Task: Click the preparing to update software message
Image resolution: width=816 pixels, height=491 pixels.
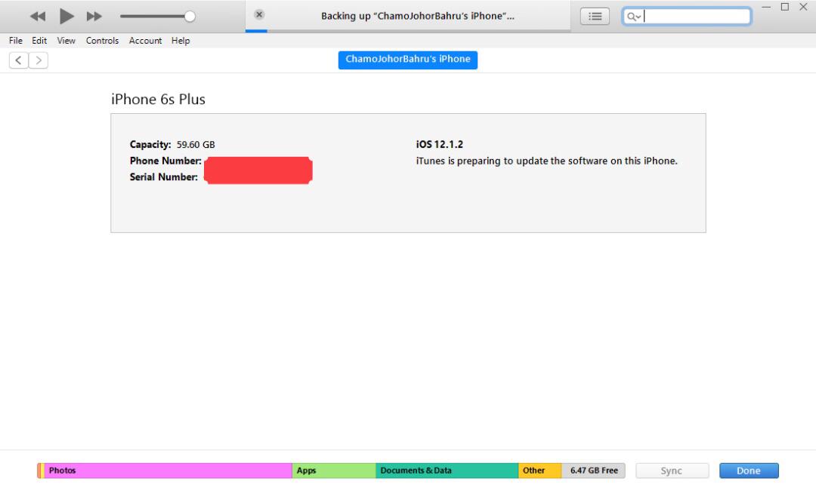Action: 546,161
